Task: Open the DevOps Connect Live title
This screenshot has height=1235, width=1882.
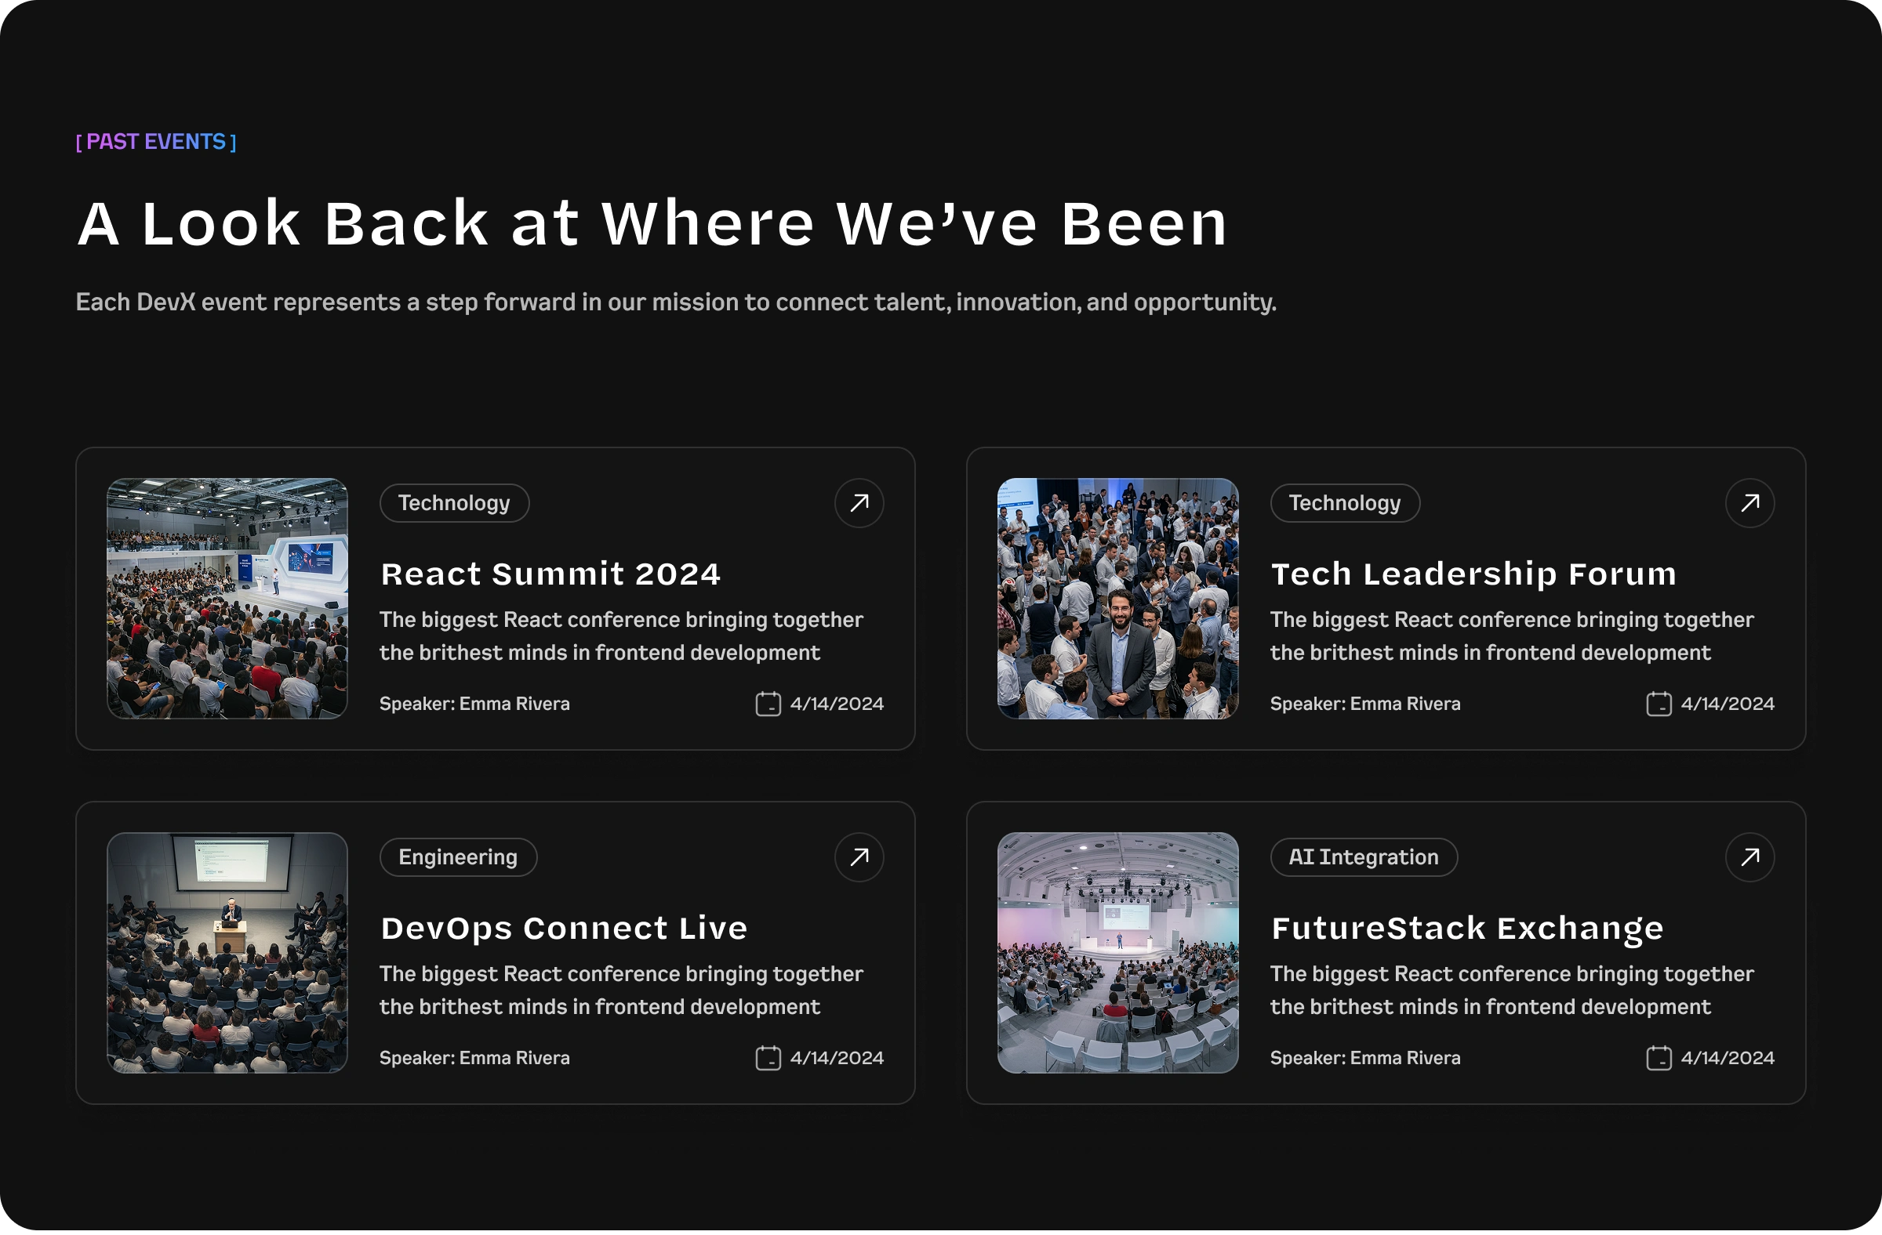Action: [x=564, y=929]
